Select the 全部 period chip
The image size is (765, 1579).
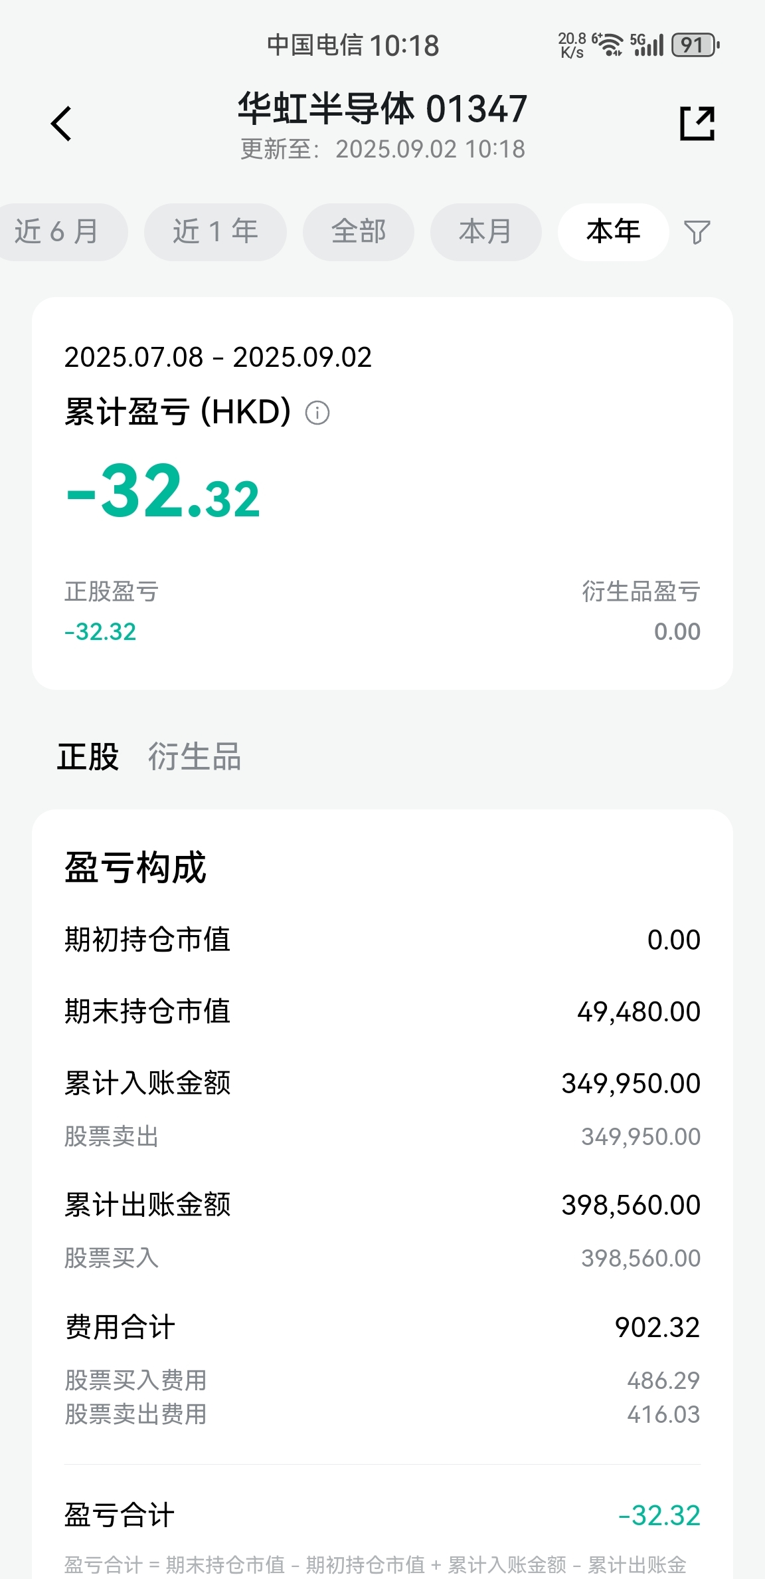(x=359, y=232)
